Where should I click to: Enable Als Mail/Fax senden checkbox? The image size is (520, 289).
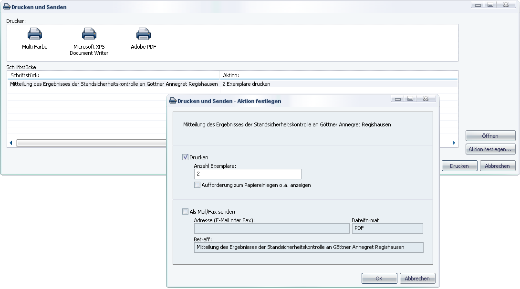[185, 212]
